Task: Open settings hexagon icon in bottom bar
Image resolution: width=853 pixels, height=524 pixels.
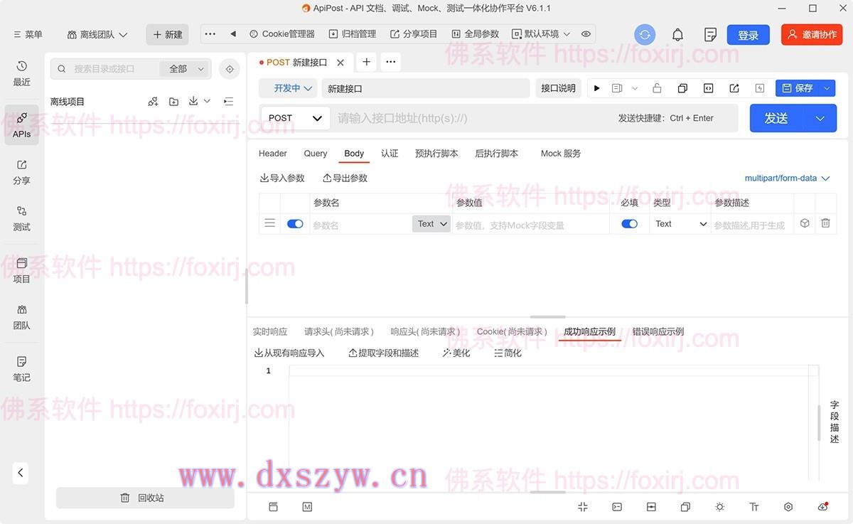Action: (x=788, y=507)
